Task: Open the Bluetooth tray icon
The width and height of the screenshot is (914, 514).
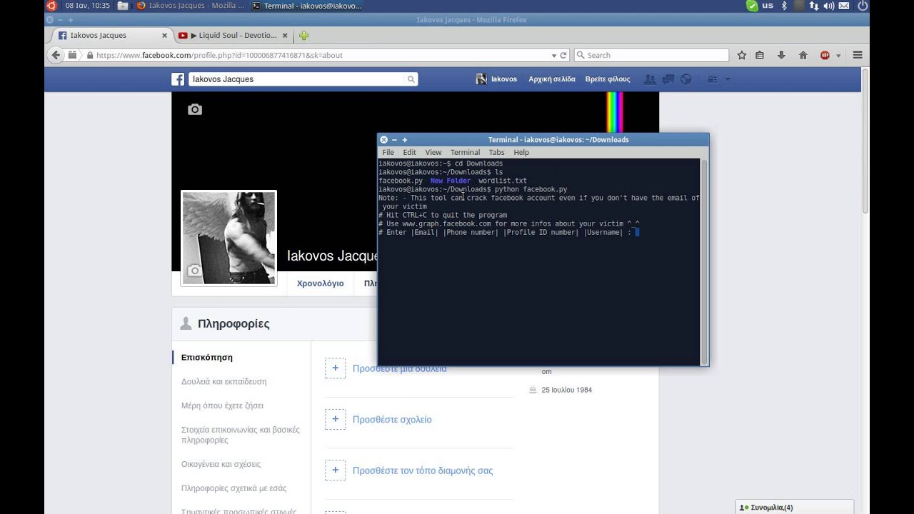Action: click(783, 6)
